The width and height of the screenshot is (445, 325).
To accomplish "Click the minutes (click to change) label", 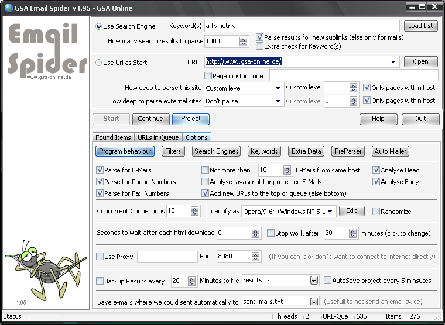I will [x=396, y=233].
